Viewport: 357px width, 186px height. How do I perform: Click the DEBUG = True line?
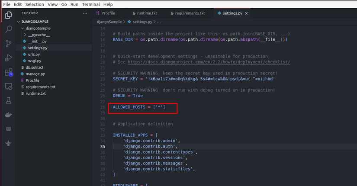pos(128,96)
